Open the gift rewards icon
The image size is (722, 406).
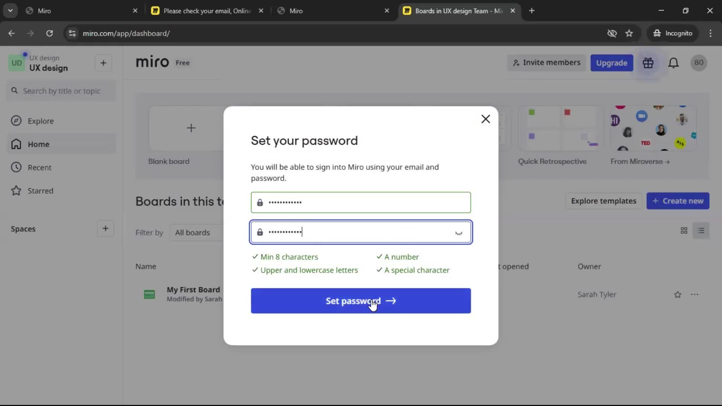point(648,63)
